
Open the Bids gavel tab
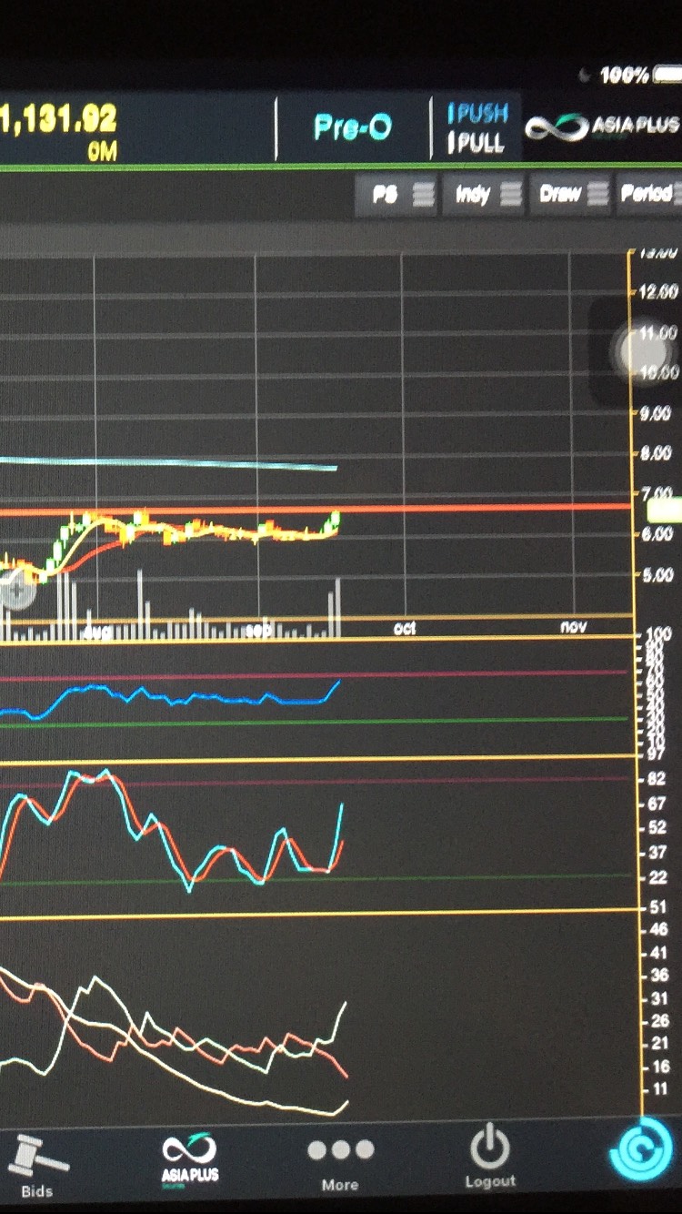tap(36, 1165)
